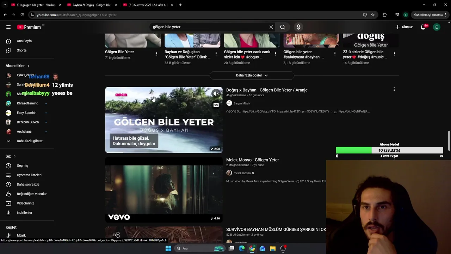The width and height of the screenshot is (451, 254).
Task: Open options menu for Doğuş x Bayhan video
Action: [x=394, y=89]
